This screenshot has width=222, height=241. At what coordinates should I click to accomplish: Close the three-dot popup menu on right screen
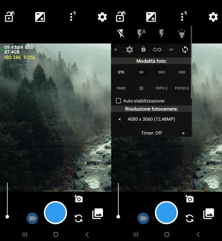click(184, 16)
